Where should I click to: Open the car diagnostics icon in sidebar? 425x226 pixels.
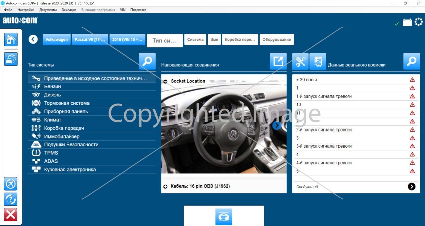coord(11,59)
